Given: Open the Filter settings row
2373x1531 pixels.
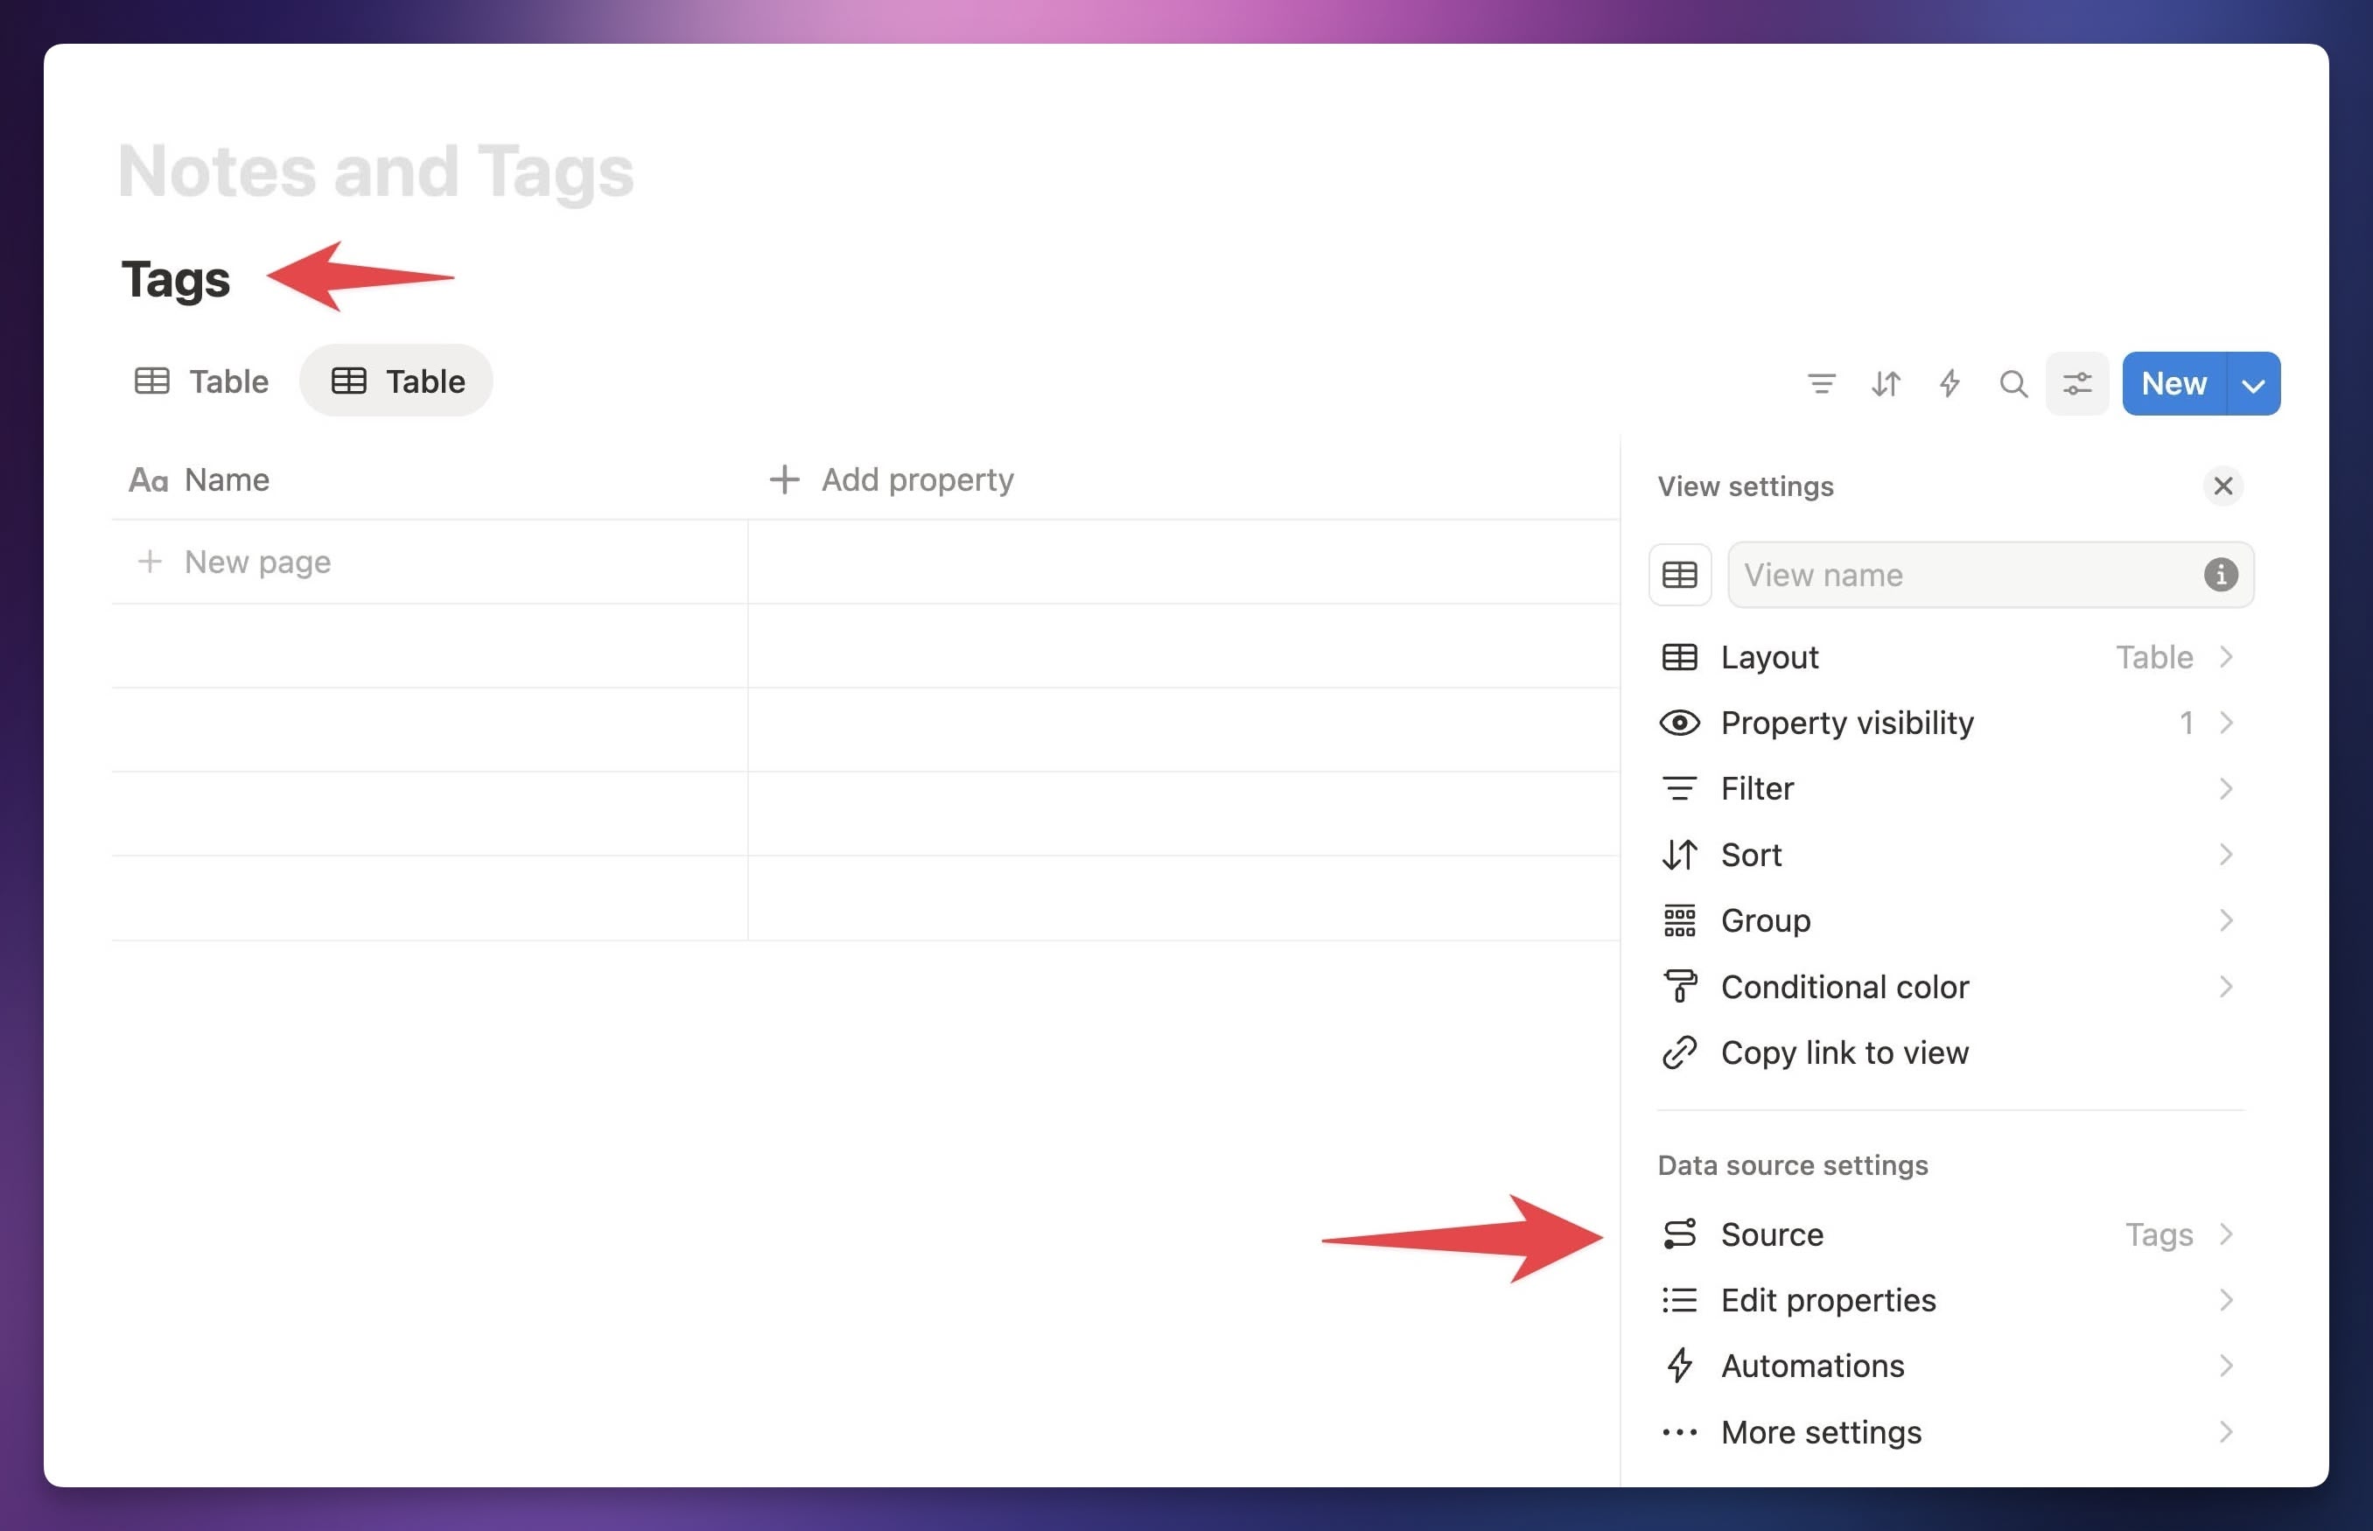Looking at the screenshot, I should pos(1948,788).
